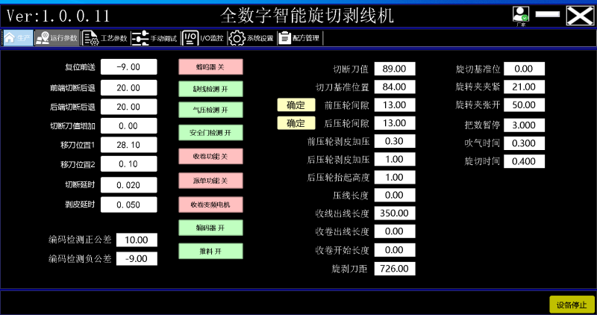Screen dimensions: 597x315
Task: Edit the 复位前送 value field
Action: [x=128, y=67]
